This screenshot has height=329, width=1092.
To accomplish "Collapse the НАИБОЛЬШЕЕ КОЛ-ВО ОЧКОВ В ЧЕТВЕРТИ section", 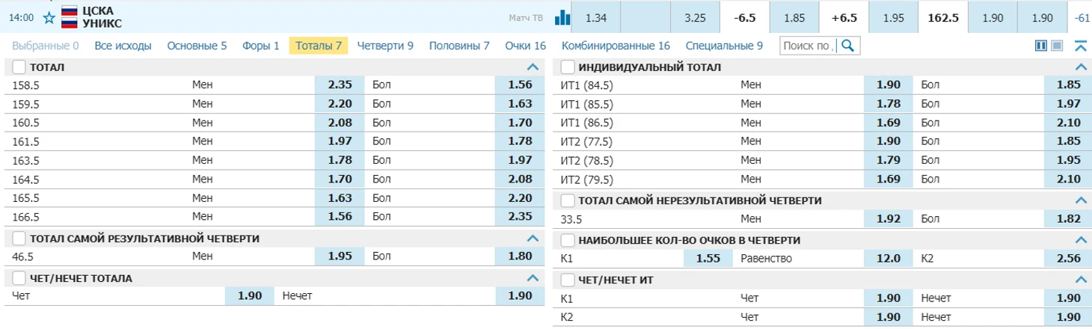I will point(1080,240).
